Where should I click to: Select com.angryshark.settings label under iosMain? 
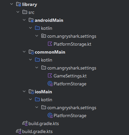[x=72, y=108]
